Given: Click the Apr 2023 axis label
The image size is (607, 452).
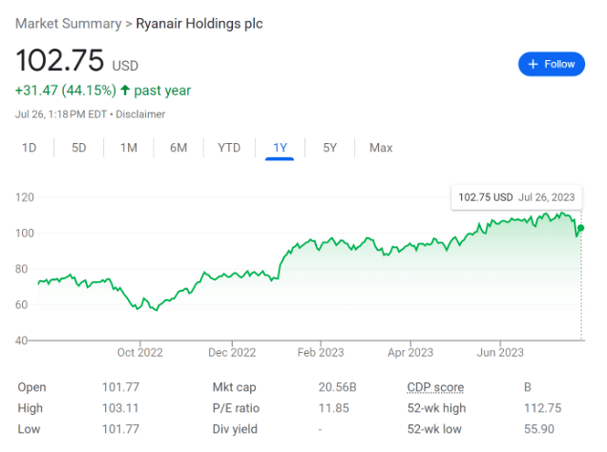Looking at the screenshot, I should pos(410,352).
